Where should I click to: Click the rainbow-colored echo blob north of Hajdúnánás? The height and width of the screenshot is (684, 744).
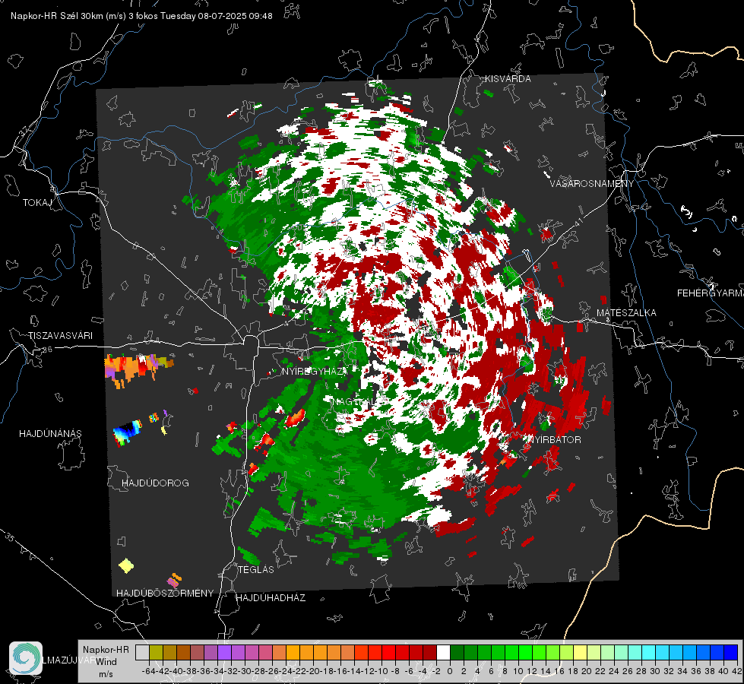tap(128, 432)
